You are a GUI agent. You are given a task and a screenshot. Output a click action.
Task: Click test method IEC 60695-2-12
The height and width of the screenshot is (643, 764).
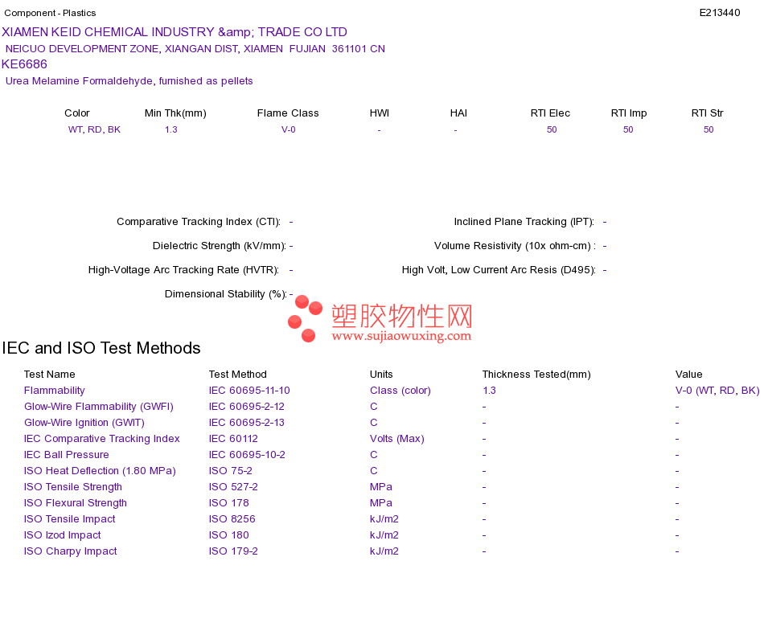click(x=247, y=407)
